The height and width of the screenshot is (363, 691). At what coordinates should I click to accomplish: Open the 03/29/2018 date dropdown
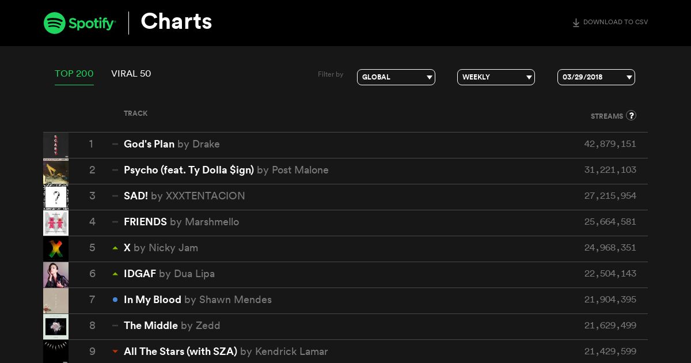coord(596,77)
